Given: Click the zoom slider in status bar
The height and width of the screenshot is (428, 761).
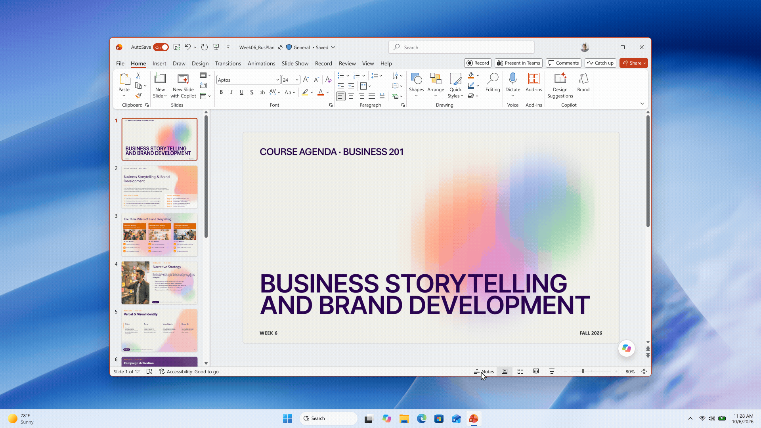Looking at the screenshot, I should (x=591, y=371).
